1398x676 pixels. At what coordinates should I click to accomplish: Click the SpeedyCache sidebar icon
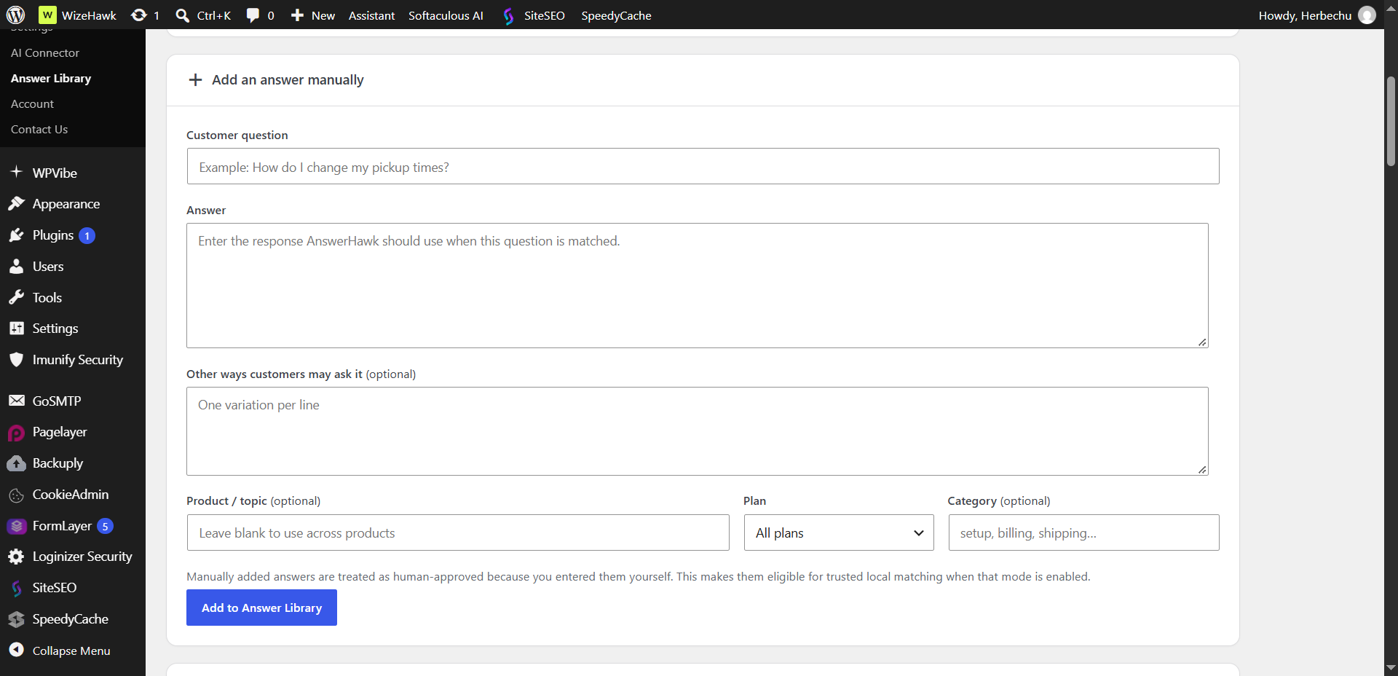pos(16,619)
